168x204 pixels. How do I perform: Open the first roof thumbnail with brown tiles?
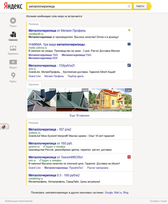[42, 100]
